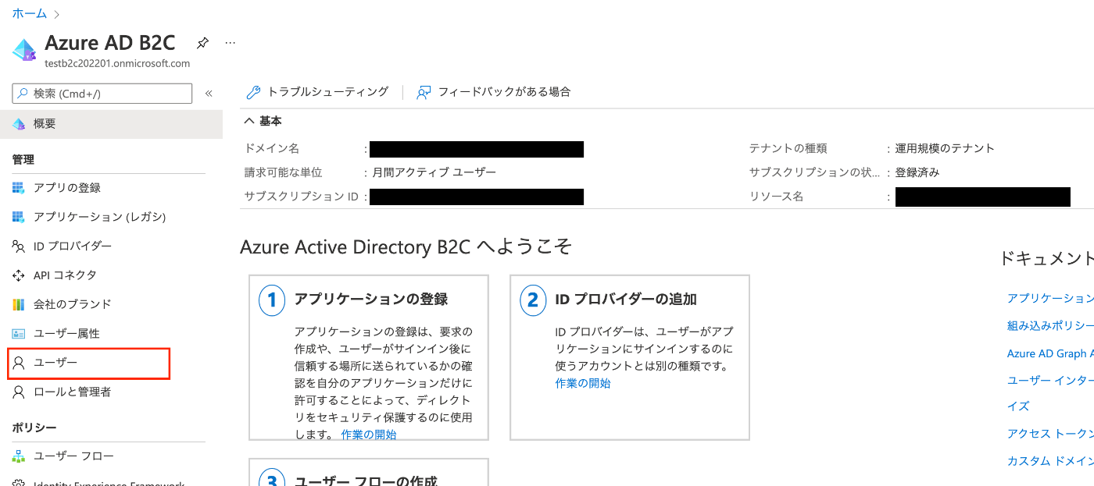Click 登録済み subscription status text
1094x486 pixels.
click(x=917, y=172)
